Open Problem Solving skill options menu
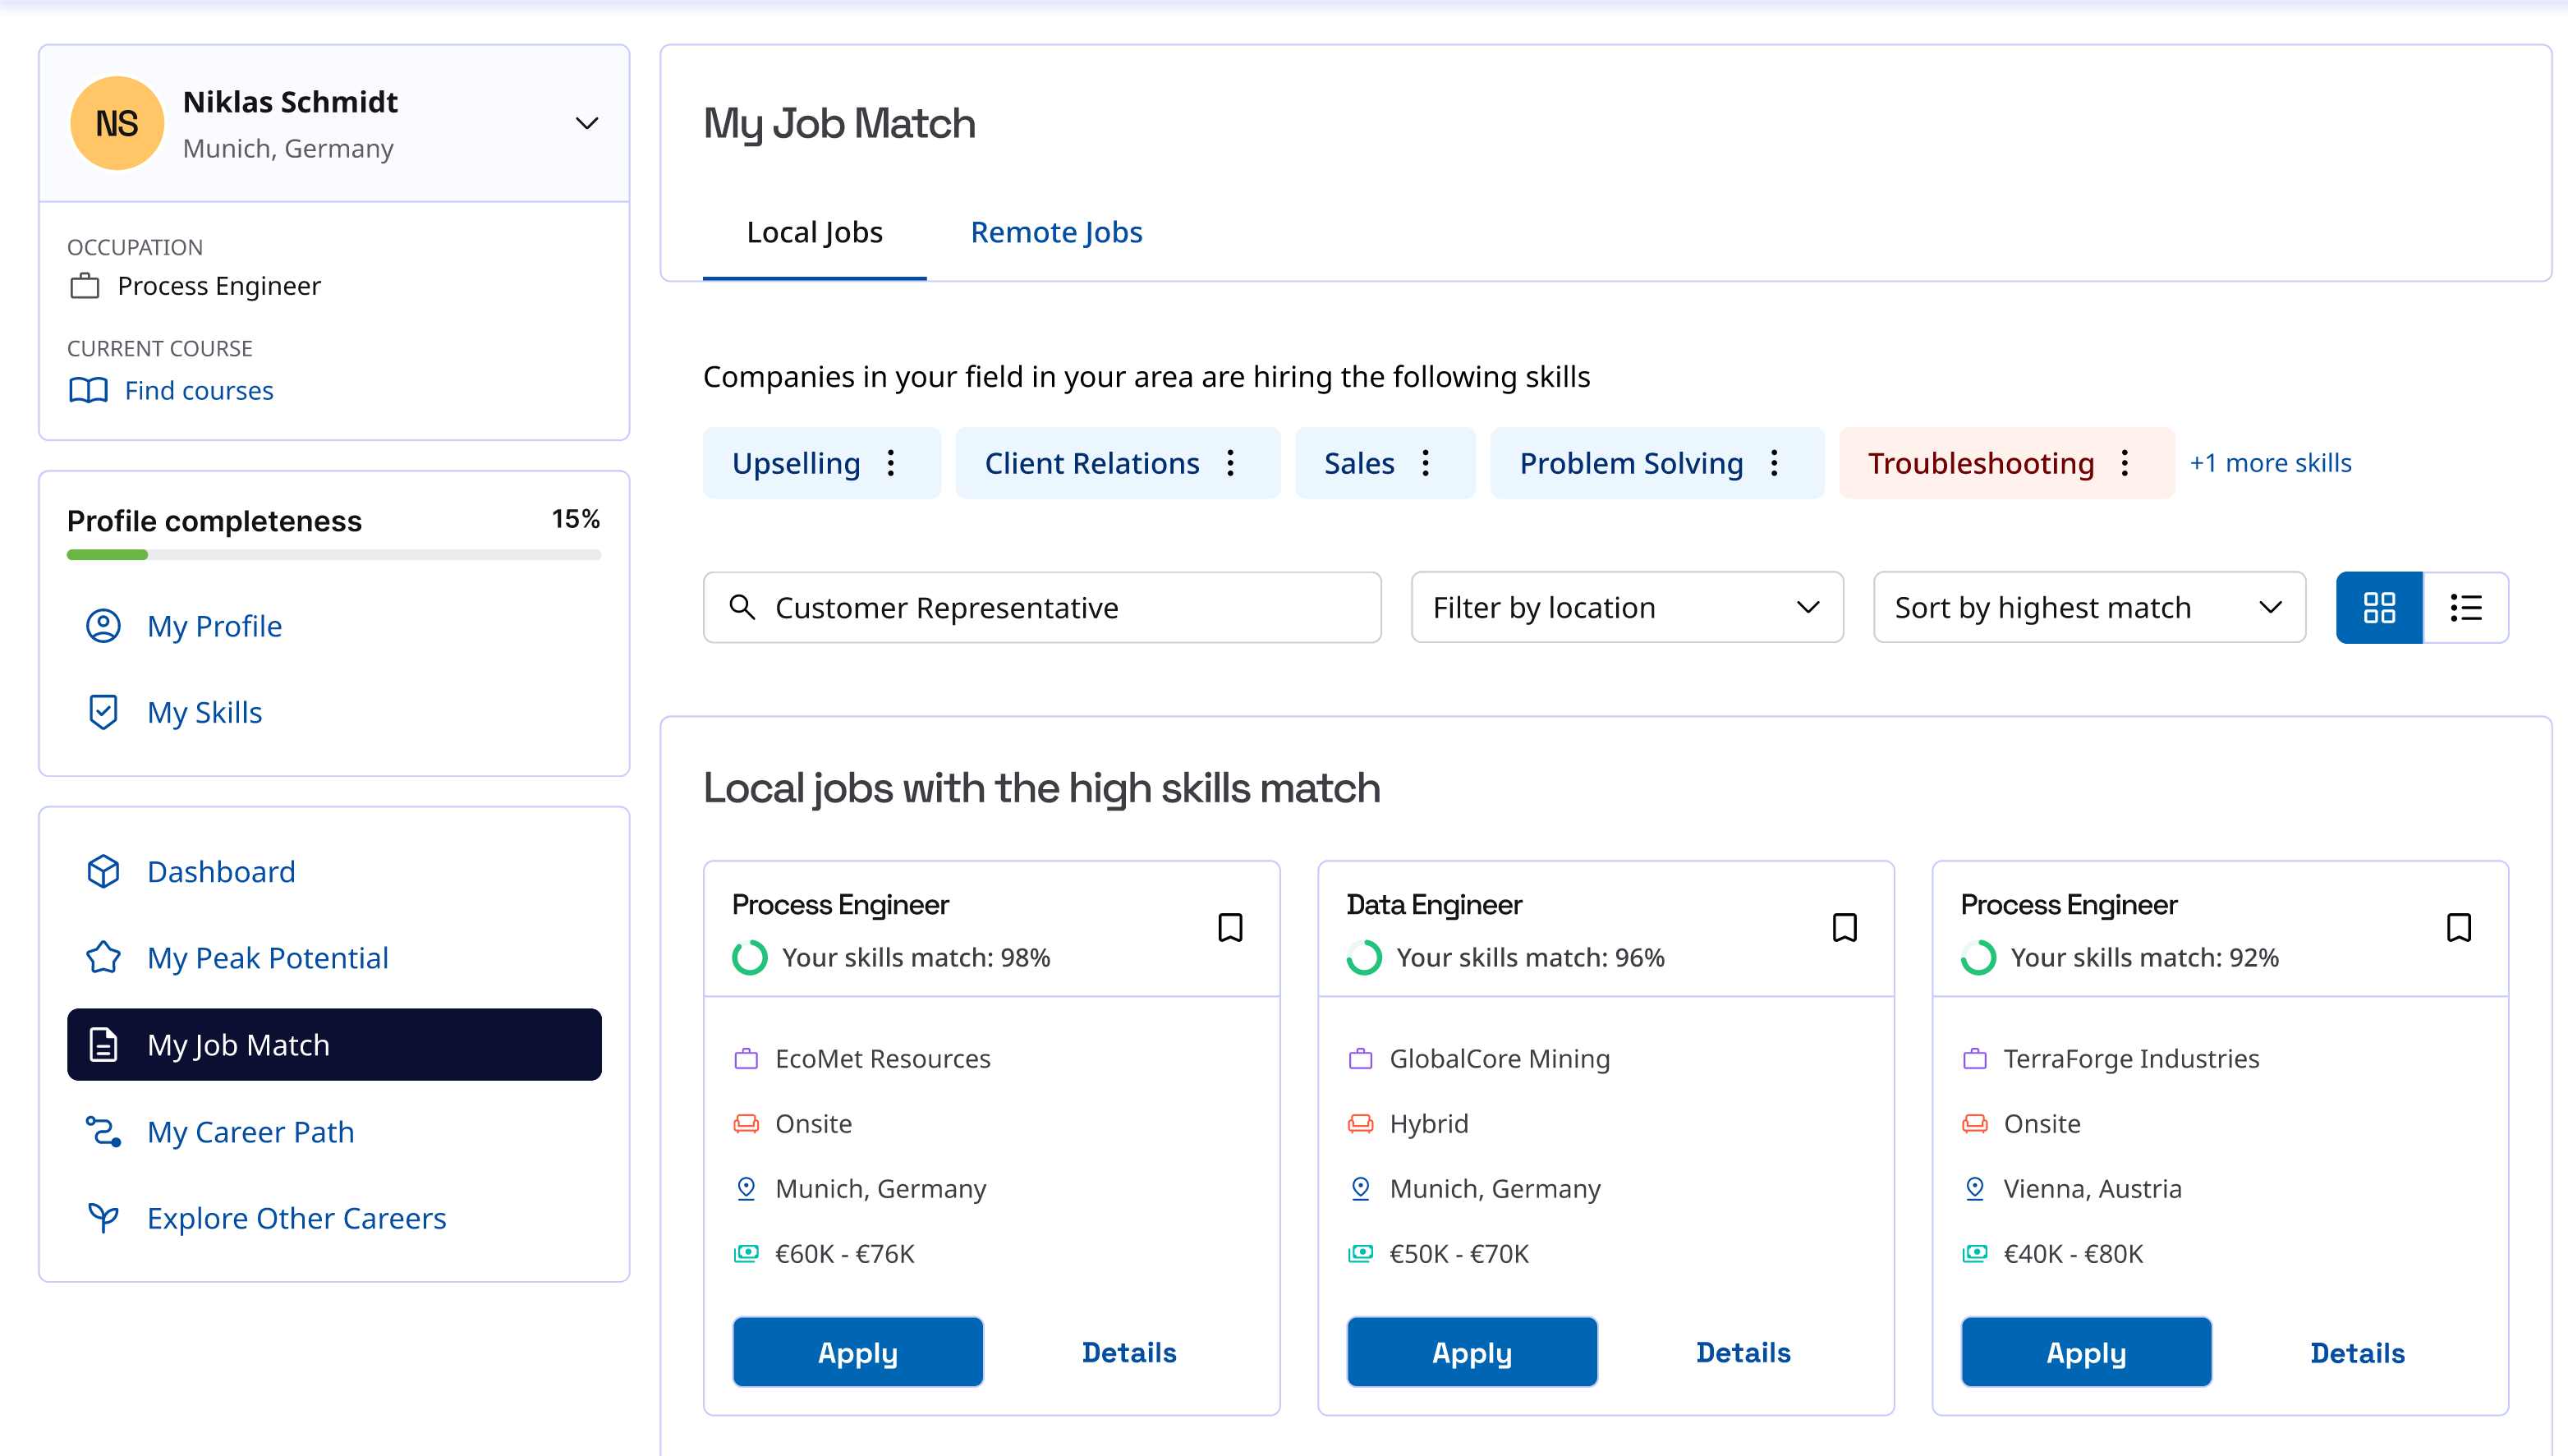This screenshot has height=1456, width=2568. [x=1774, y=463]
